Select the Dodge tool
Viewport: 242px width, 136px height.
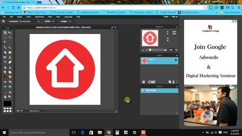point(5,77)
